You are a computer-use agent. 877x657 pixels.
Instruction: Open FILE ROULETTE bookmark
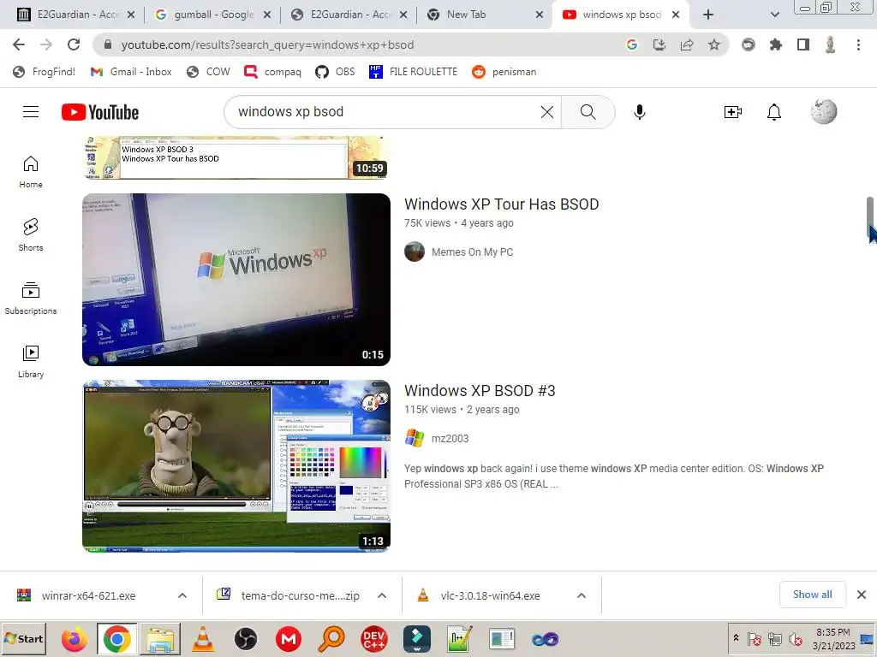pyautogui.click(x=414, y=72)
